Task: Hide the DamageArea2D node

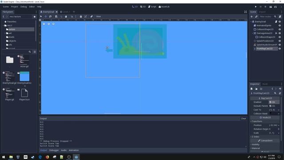Action: tap(280, 33)
